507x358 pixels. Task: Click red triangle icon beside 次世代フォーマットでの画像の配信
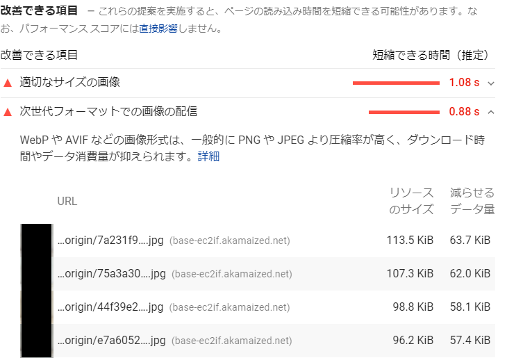8,113
